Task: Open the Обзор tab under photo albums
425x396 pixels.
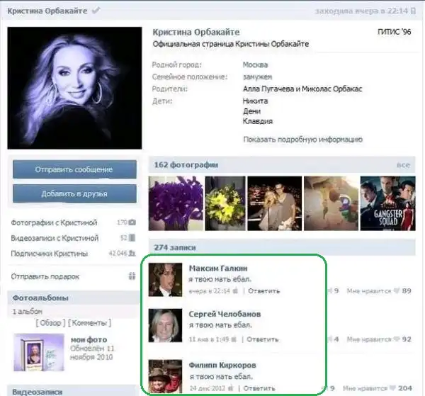Action: point(50,323)
